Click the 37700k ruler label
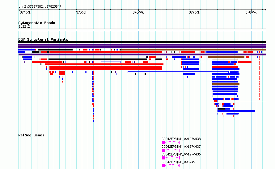 click(x=194, y=12)
